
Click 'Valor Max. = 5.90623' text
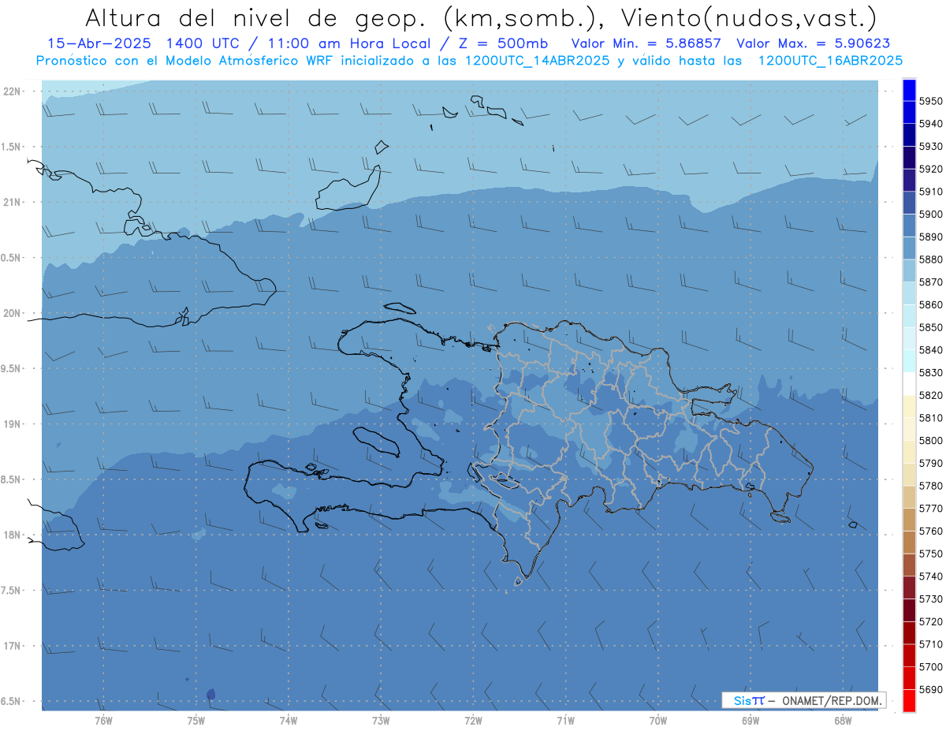point(813,44)
